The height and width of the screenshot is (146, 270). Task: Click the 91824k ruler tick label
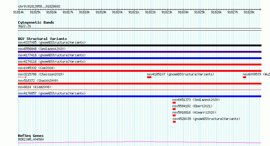click(183, 12)
